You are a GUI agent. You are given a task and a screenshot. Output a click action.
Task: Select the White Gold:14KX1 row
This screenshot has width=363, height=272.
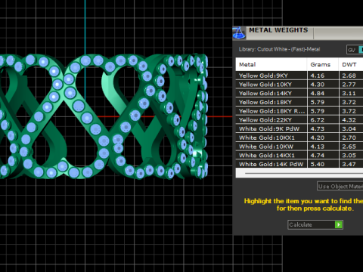pos(299,155)
